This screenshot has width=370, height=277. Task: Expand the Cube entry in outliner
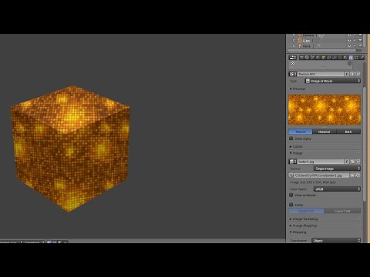pos(294,41)
